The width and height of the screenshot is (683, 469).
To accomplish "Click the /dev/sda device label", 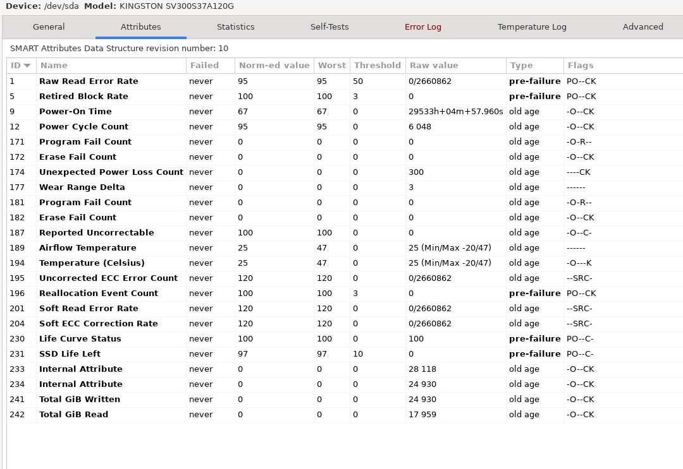I will pyautogui.click(x=61, y=6).
